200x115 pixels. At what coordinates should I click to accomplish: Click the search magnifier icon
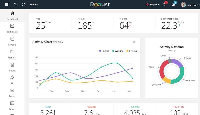[x=15, y=5]
